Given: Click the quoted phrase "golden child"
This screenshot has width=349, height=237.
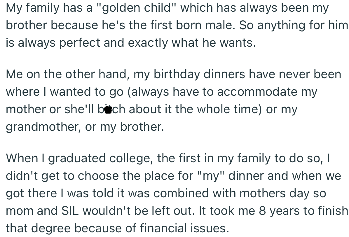Looking at the screenshot, I should [x=138, y=8].
